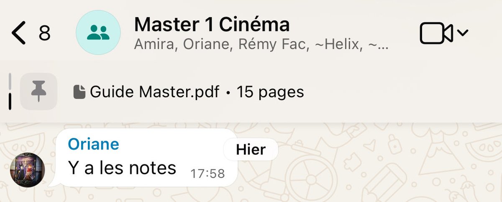
Task: Open Oriane's profile picture
Action: point(27,170)
